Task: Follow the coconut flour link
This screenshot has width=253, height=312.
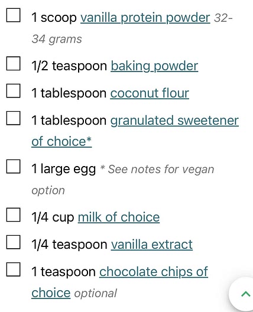Action: click(x=150, y=93)
